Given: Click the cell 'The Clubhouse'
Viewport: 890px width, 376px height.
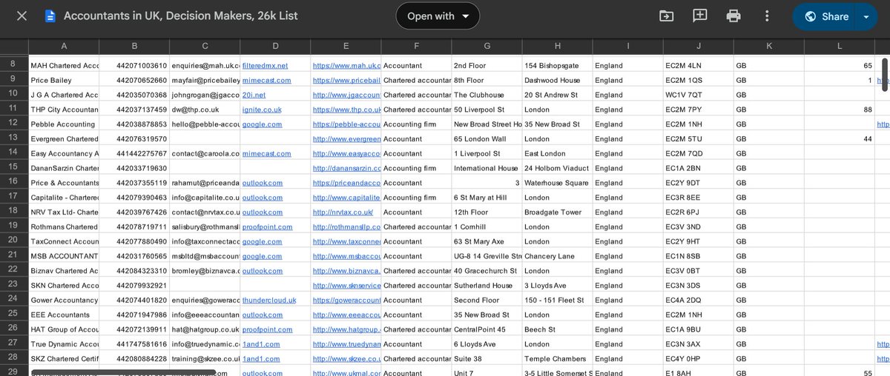Looking at the screenshot, I should click(x=487, y=95).
